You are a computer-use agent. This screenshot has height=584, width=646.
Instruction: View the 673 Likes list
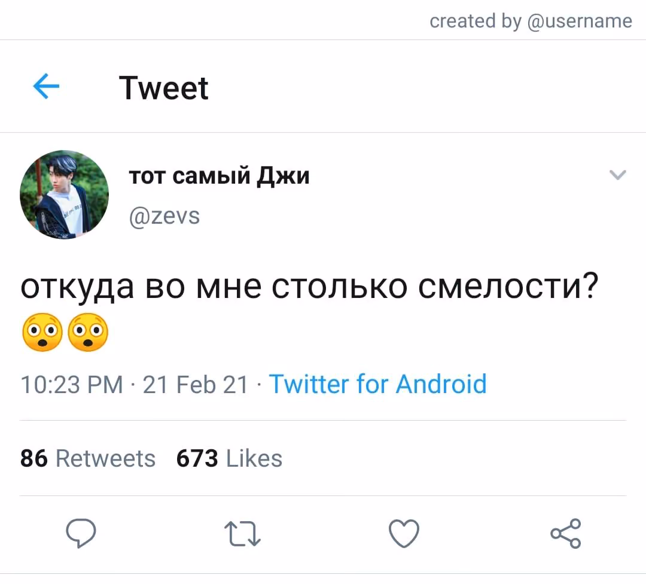(229, 458)
